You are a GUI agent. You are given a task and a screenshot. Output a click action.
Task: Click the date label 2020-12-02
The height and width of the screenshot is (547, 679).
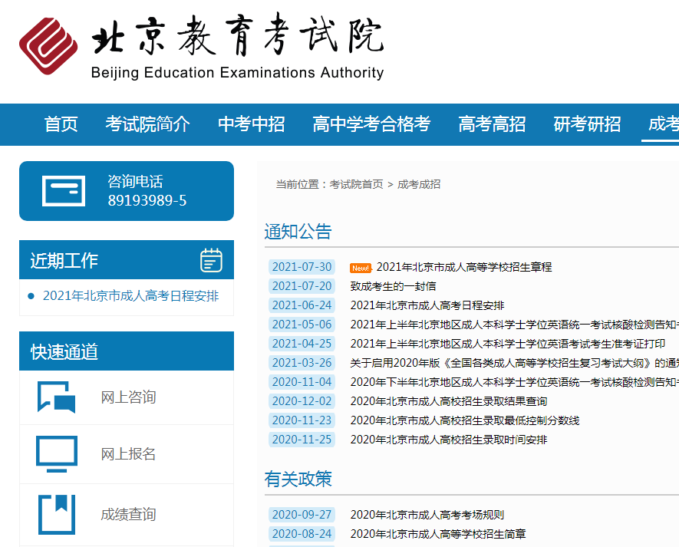[x=302, y=401]
